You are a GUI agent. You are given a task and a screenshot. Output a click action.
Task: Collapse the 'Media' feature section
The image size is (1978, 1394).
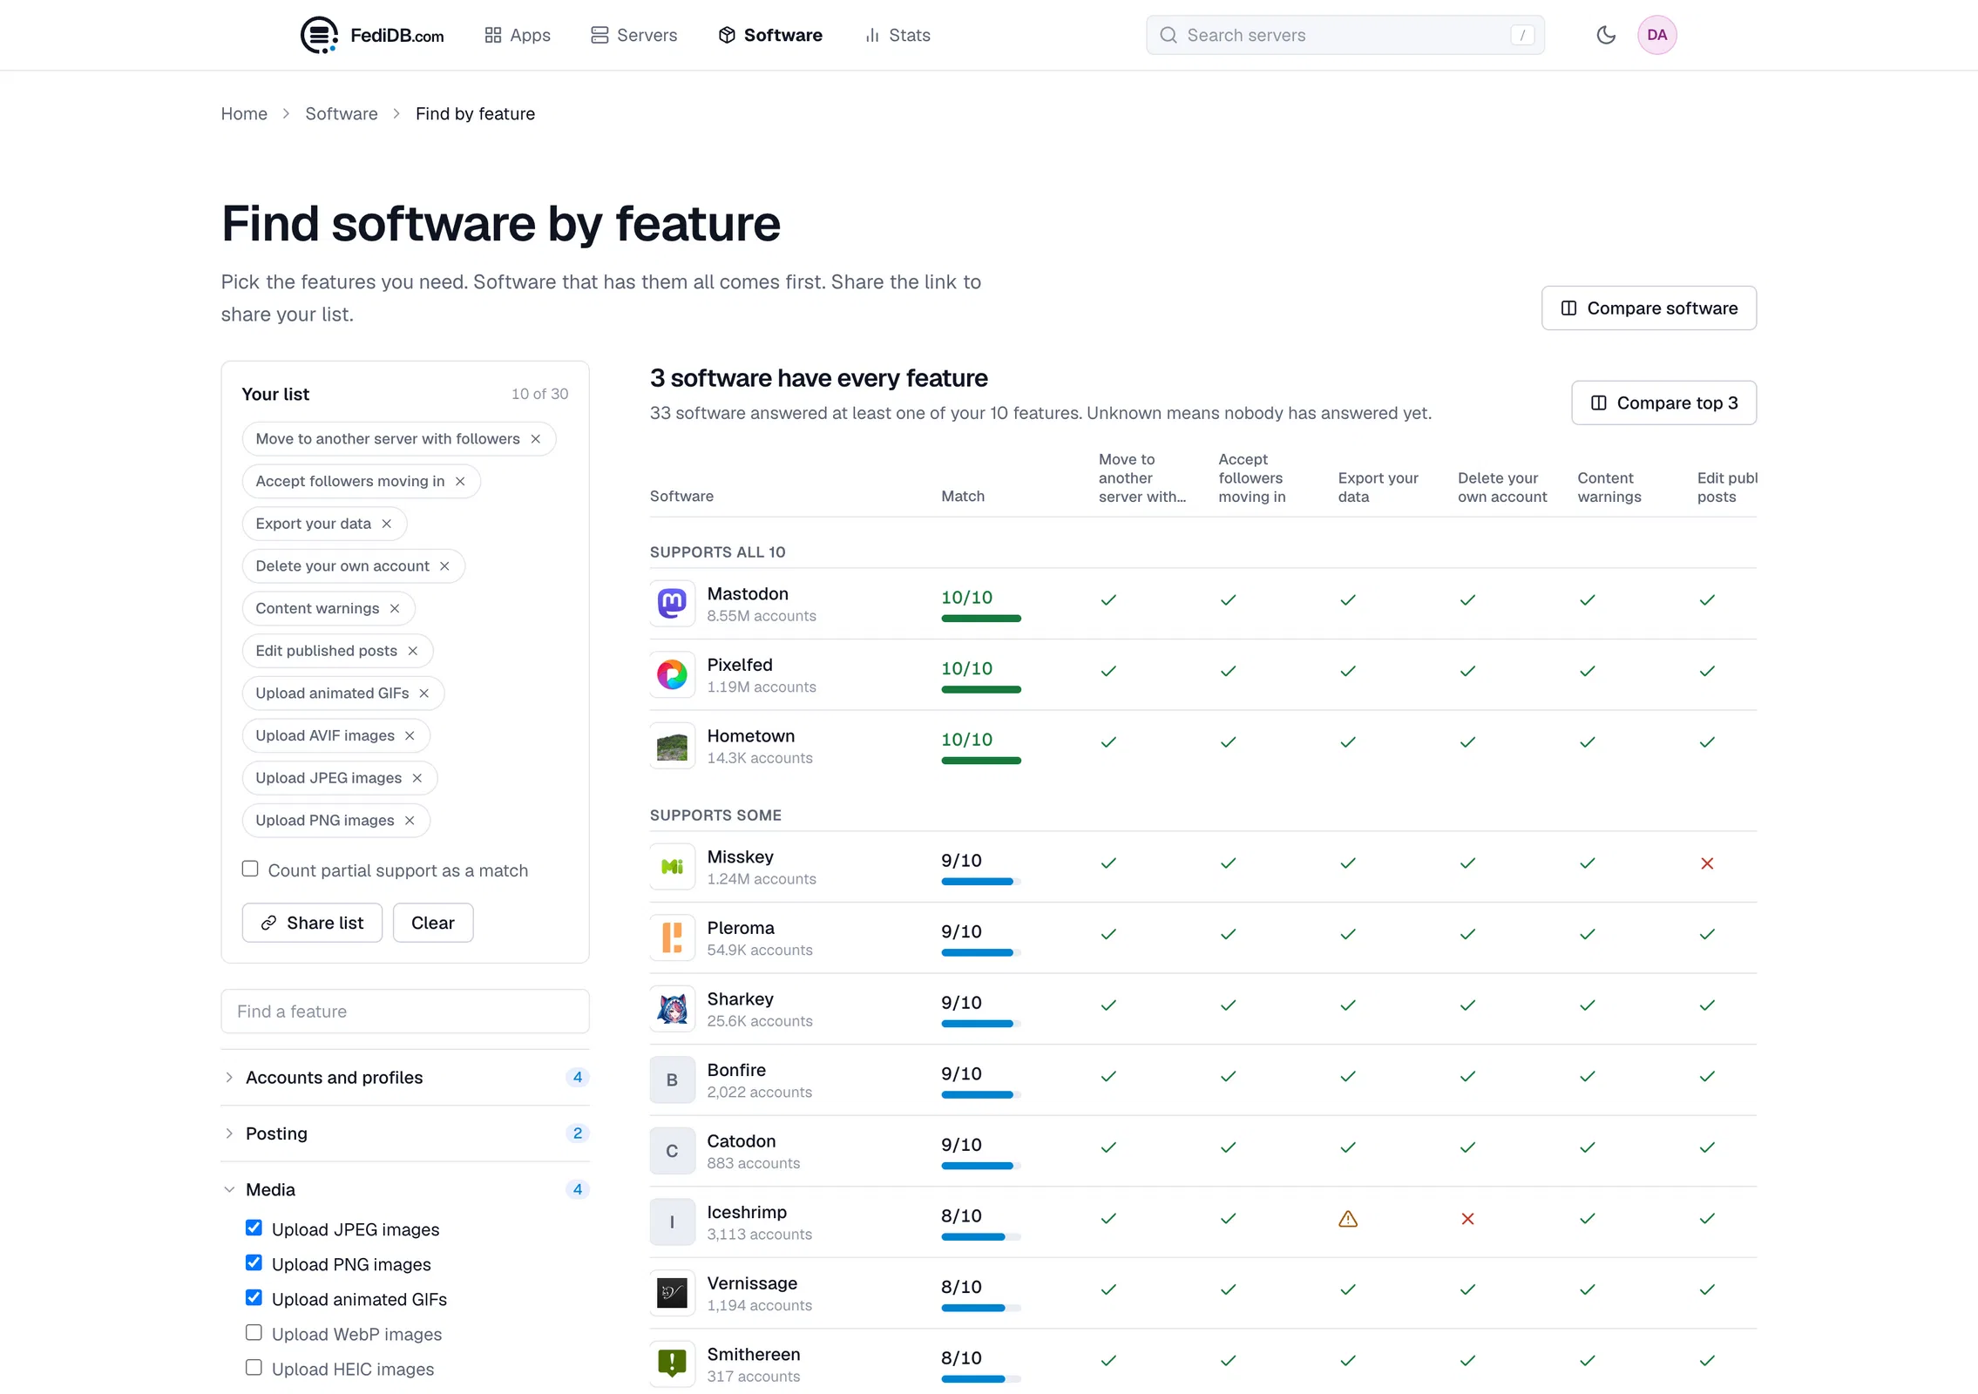tap(405, 1189)
